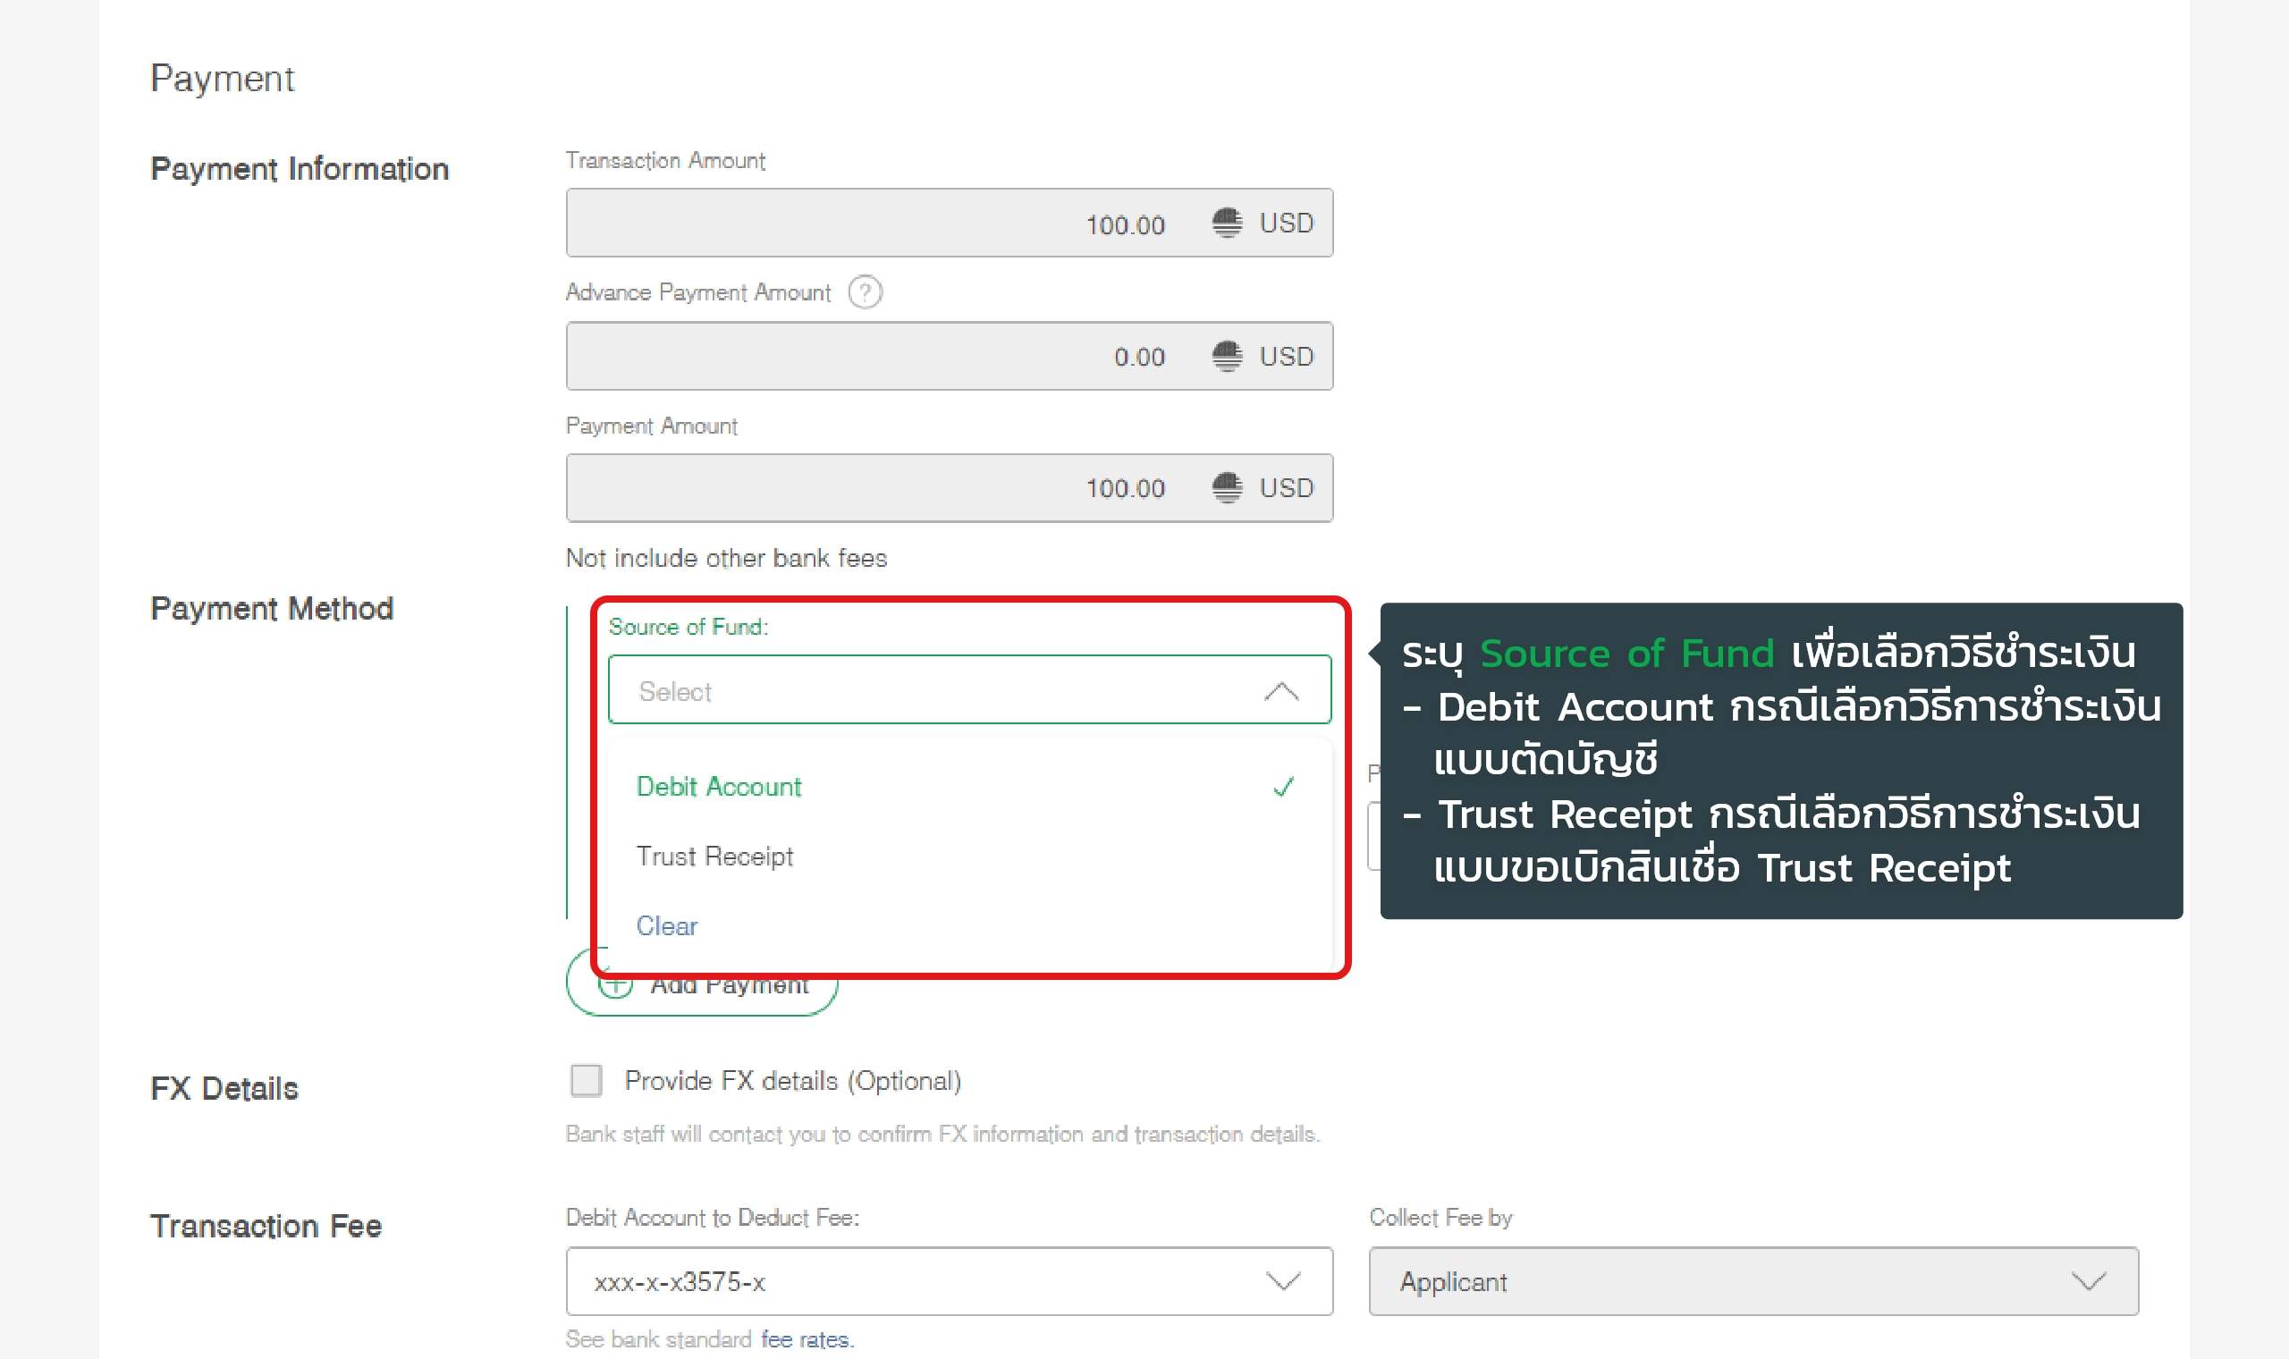Screen dimensions: 2289x1359
Task: Click USD flag icon in Advance Payment Amount
Action: coord(1227,355)
